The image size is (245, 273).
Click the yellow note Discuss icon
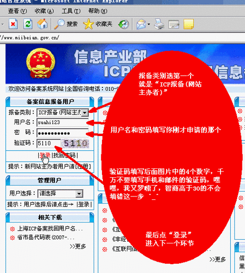[x=189, y=24]
